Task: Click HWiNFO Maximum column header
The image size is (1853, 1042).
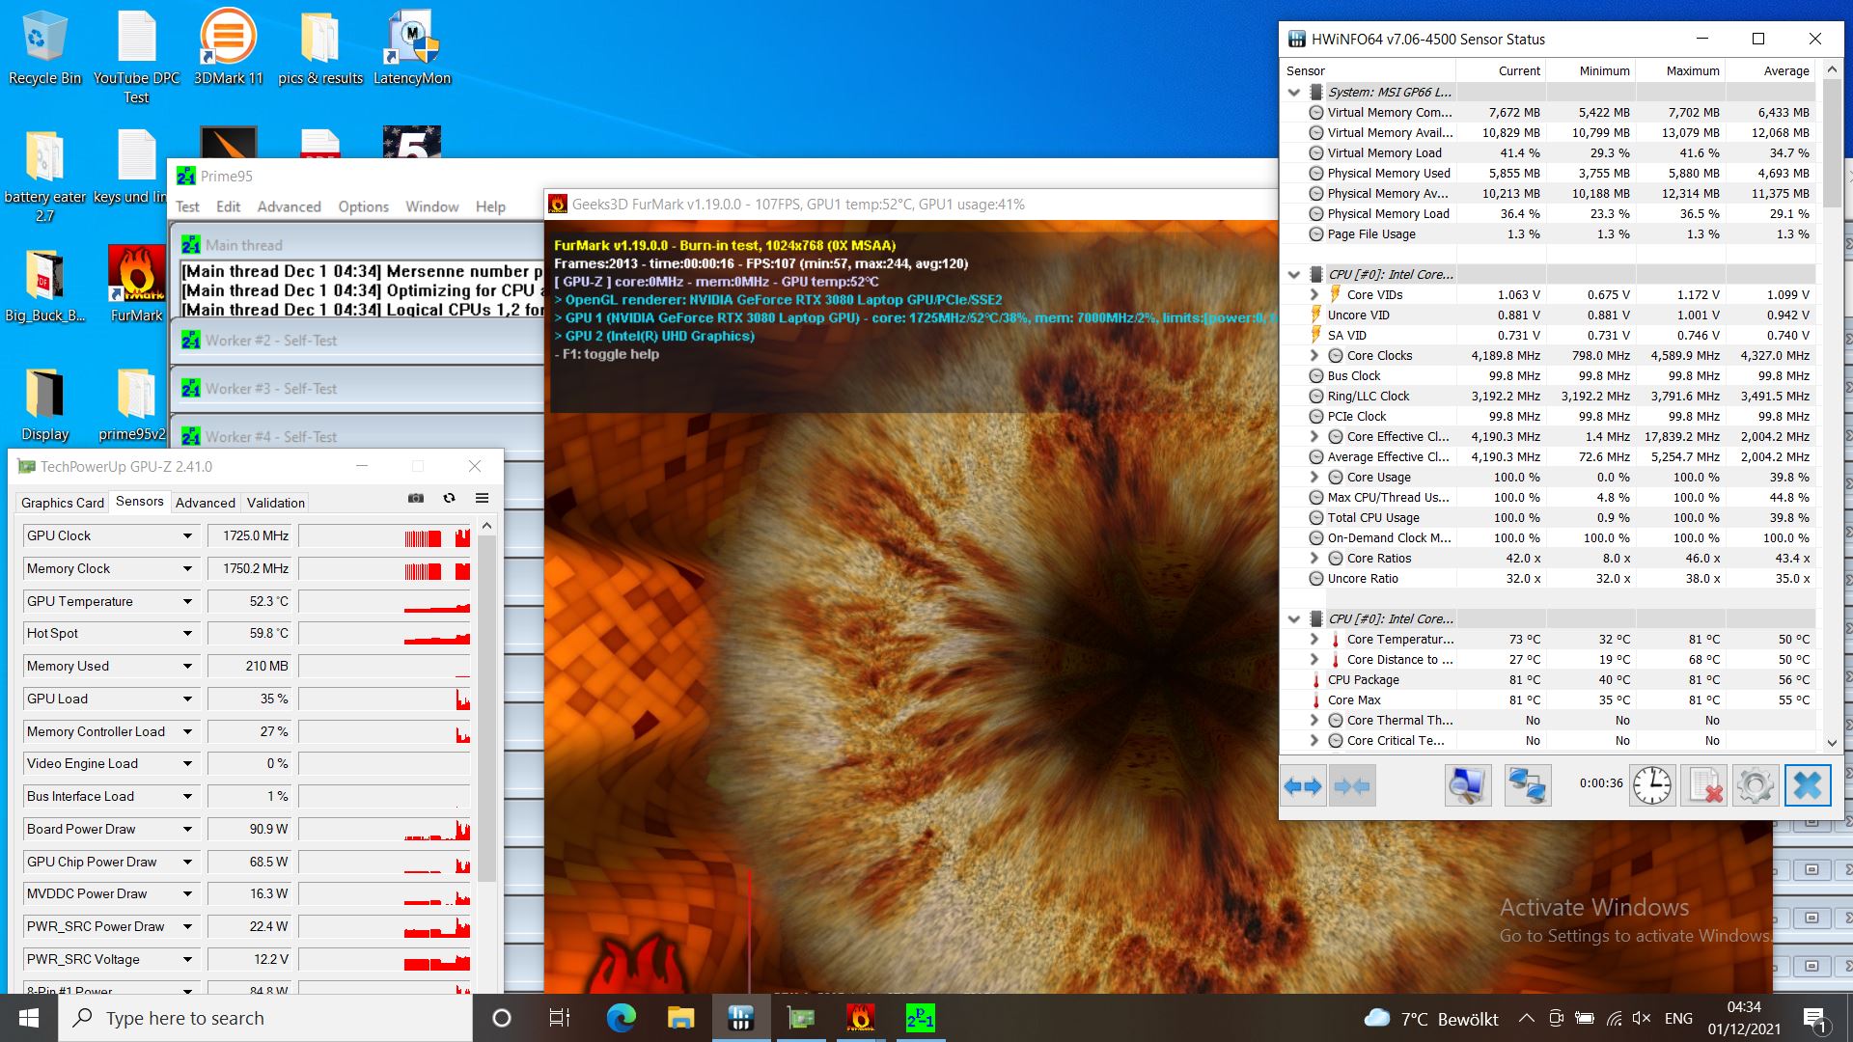Action: click(x=1680, y=70)
